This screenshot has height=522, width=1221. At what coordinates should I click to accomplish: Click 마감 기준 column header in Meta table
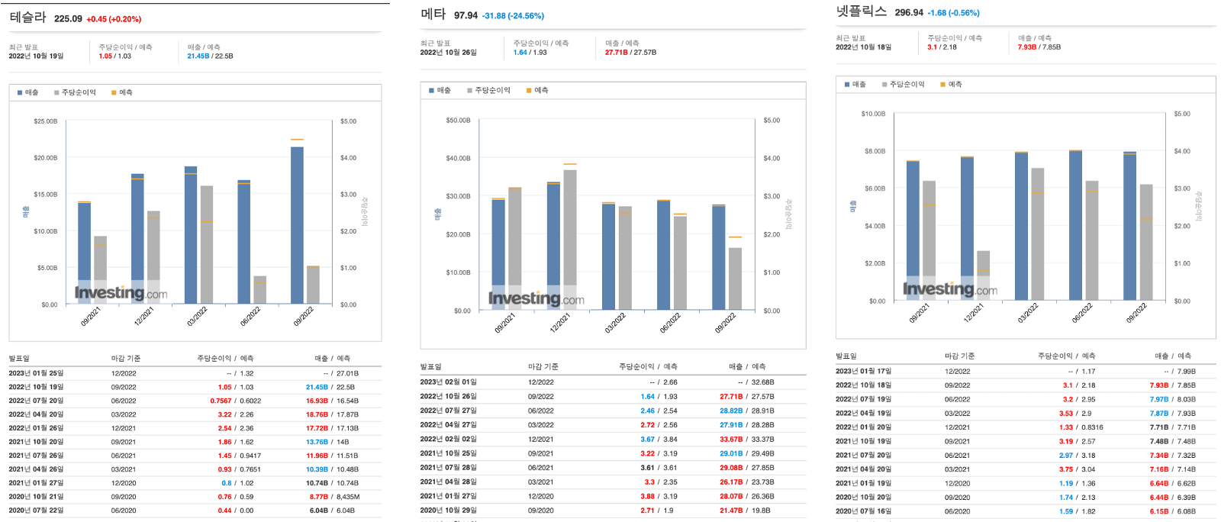543,367
